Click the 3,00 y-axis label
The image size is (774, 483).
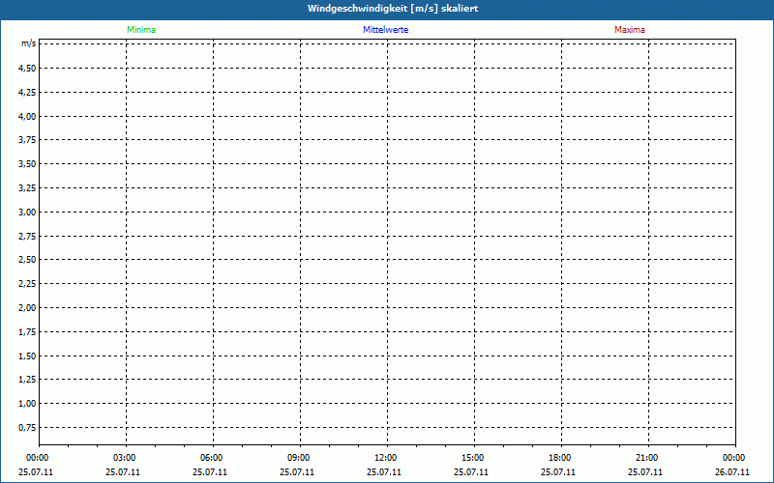[x=27, y=212]
